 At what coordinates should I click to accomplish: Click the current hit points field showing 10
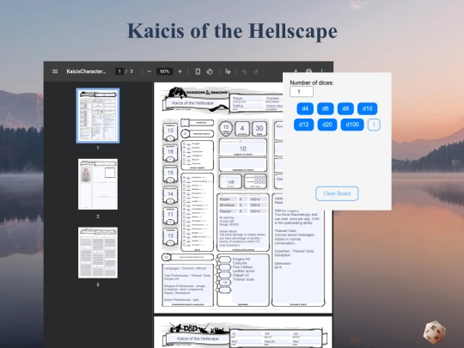[x=243, y=149]
